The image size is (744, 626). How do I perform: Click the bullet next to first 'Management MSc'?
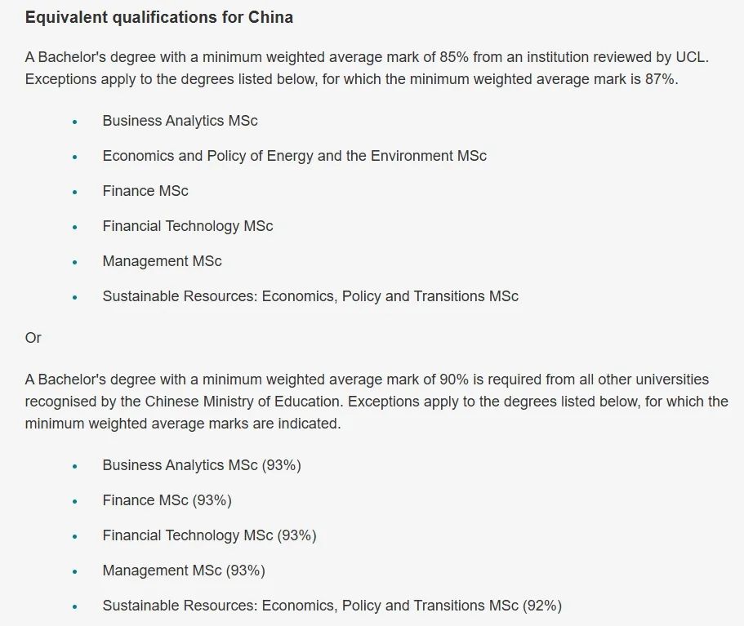[x=74, y=262]
